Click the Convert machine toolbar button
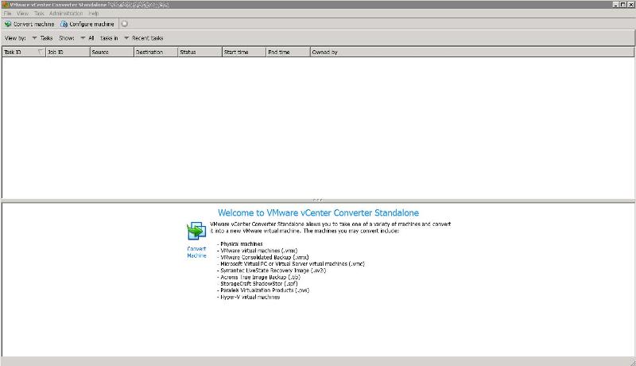Viewport: 636px width, 366px height. click(29, 24)
